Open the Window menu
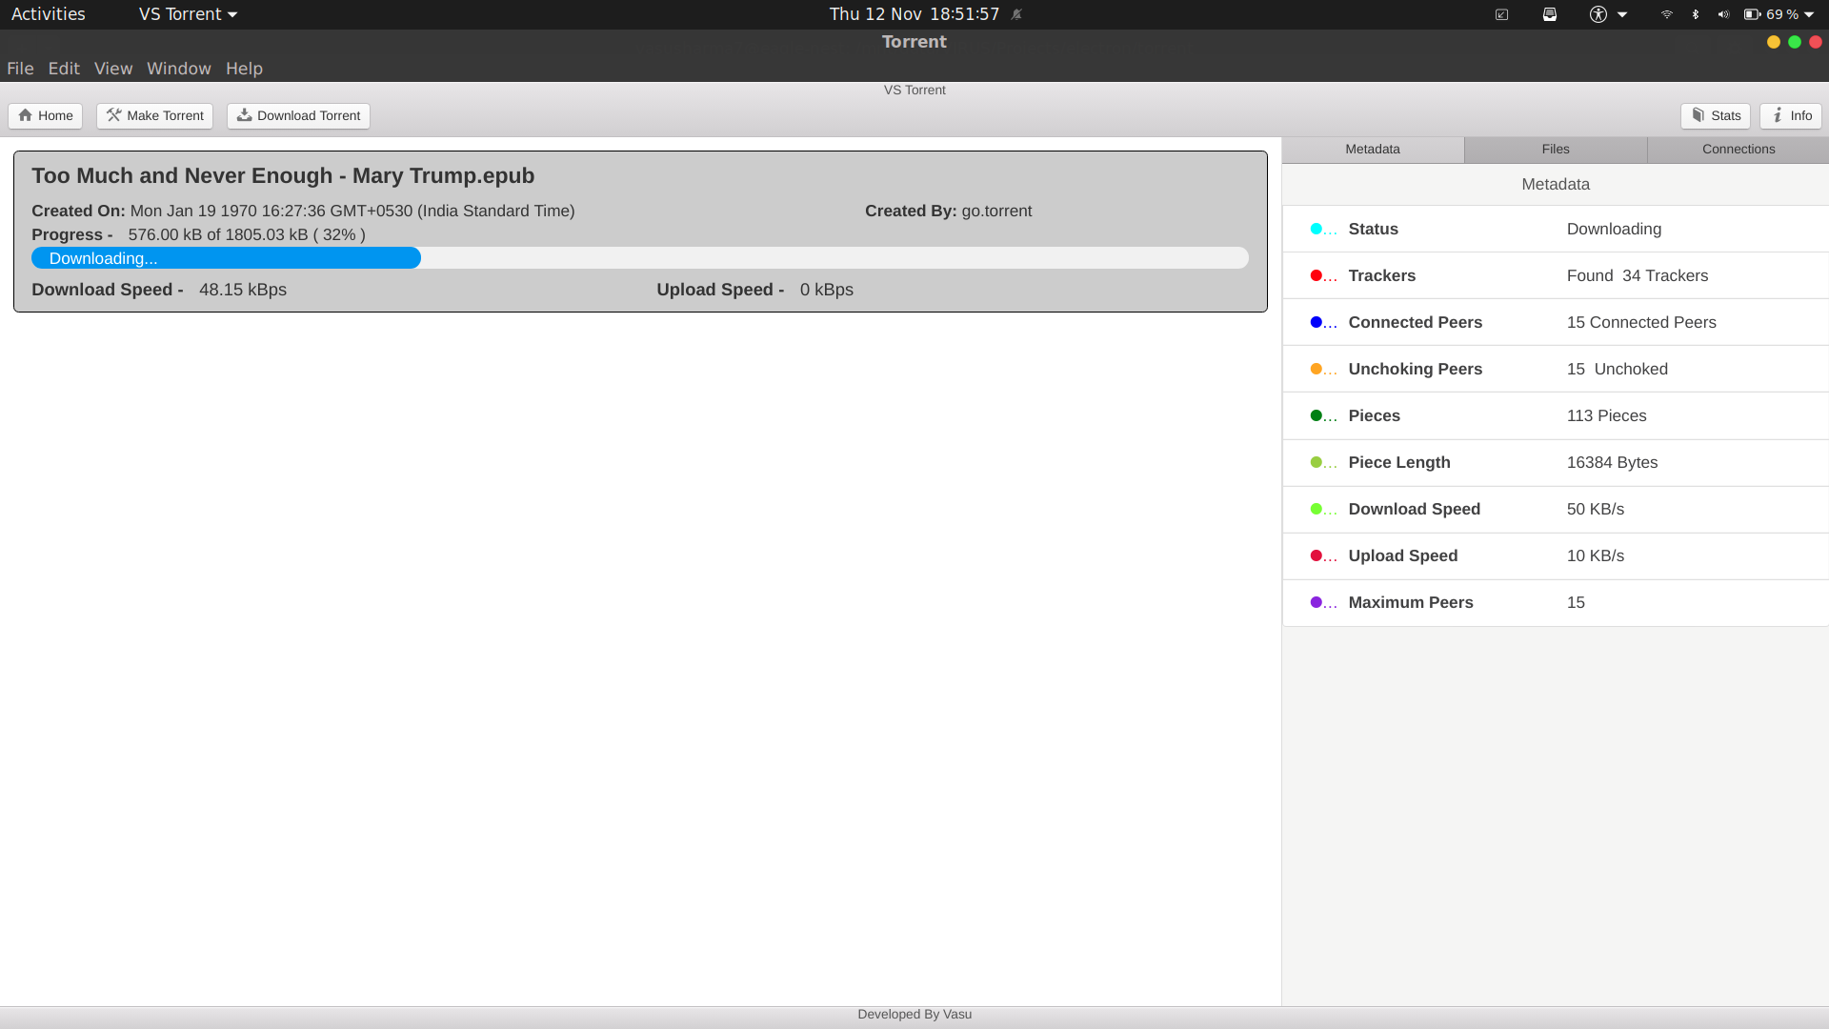The width and height of the screenshot is (1829, 1029). (x=178, y=69)
